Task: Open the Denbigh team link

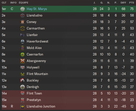Action: [33, 87]
